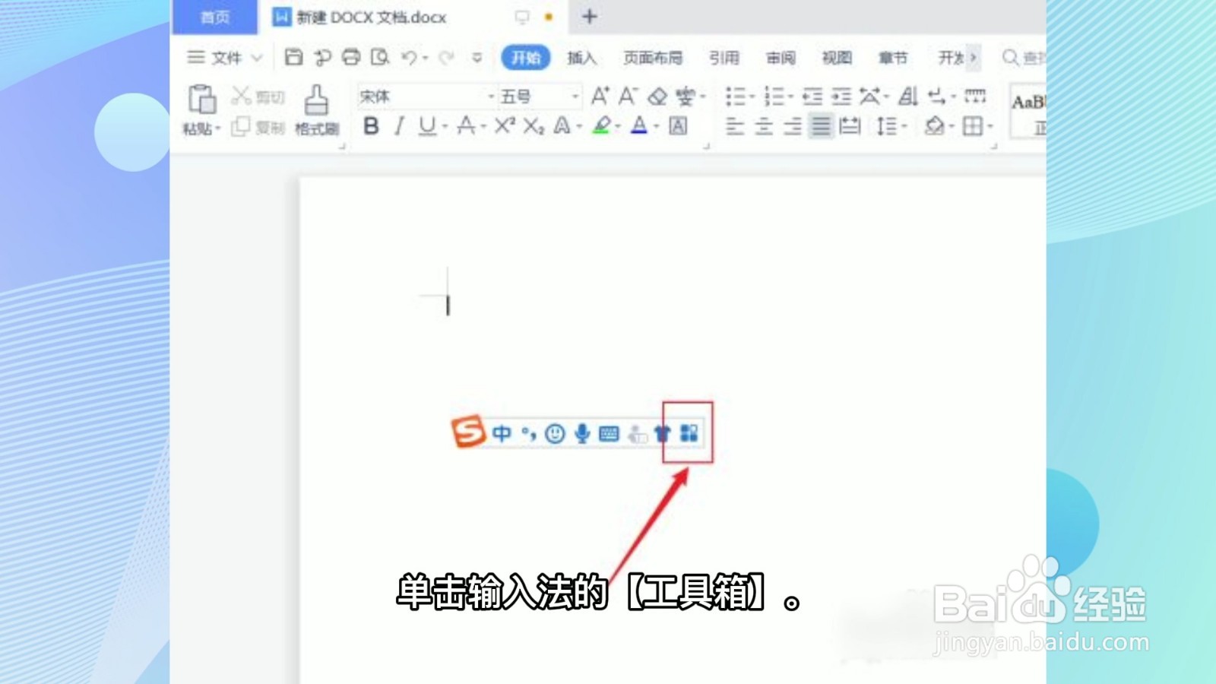Click the Cut (剪切) button

pyautogui.click(x=258, y=96)
